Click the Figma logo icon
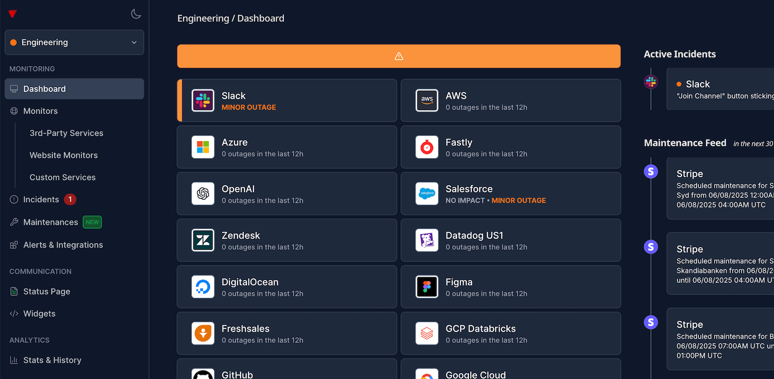The image size is (774, 379). 427,287
